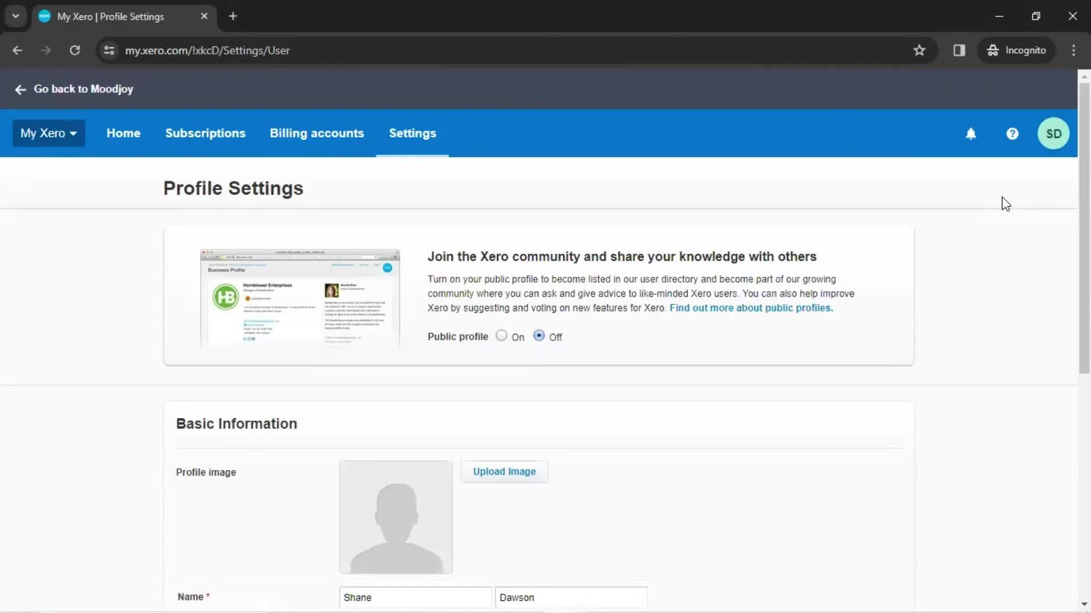Open the Subscriptions tab

tap(205, 133)
